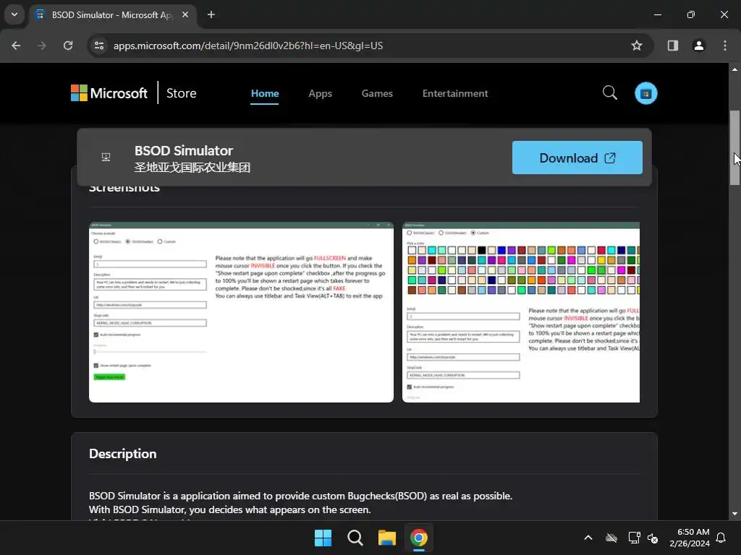
Task: Click the scrollbar up arrow
Action: [x=734, y=69]
